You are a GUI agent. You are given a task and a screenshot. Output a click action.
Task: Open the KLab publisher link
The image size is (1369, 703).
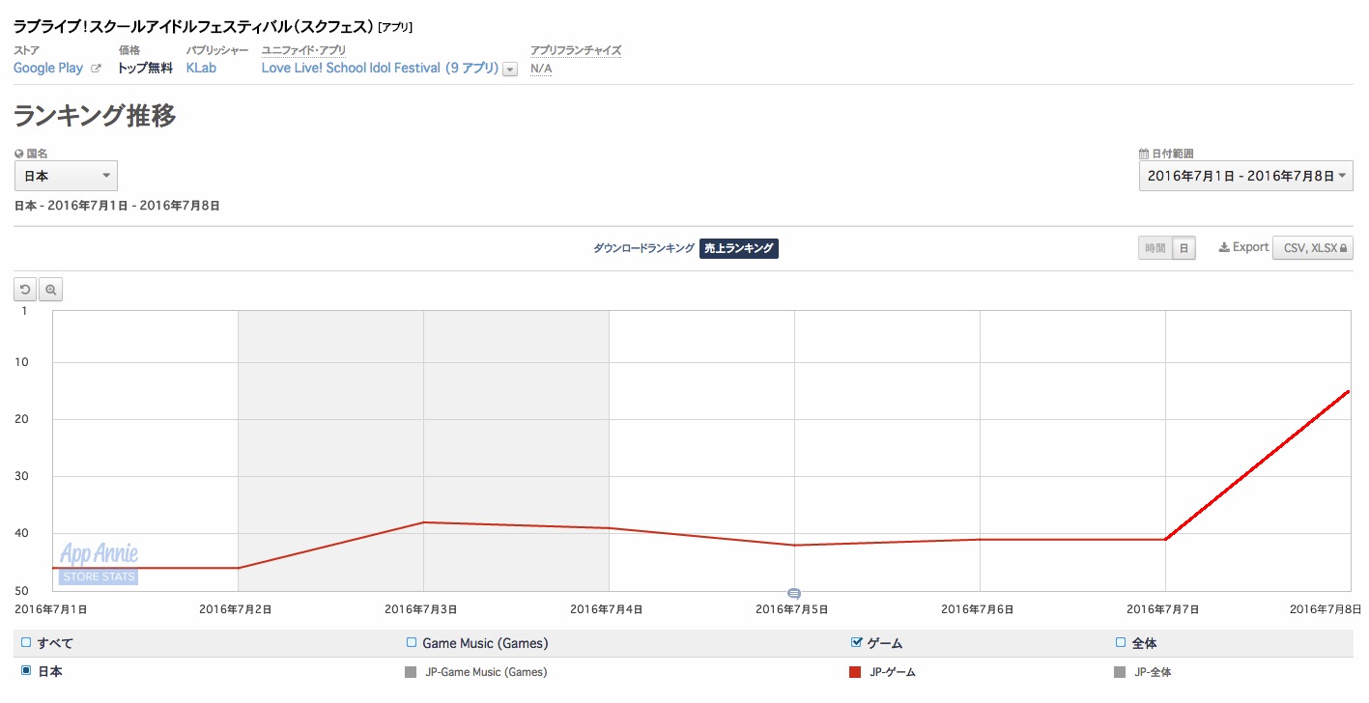201,69
